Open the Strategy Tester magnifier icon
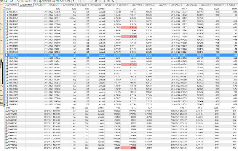The height and width of the screenshot is (151, 238). pos(35,1)
